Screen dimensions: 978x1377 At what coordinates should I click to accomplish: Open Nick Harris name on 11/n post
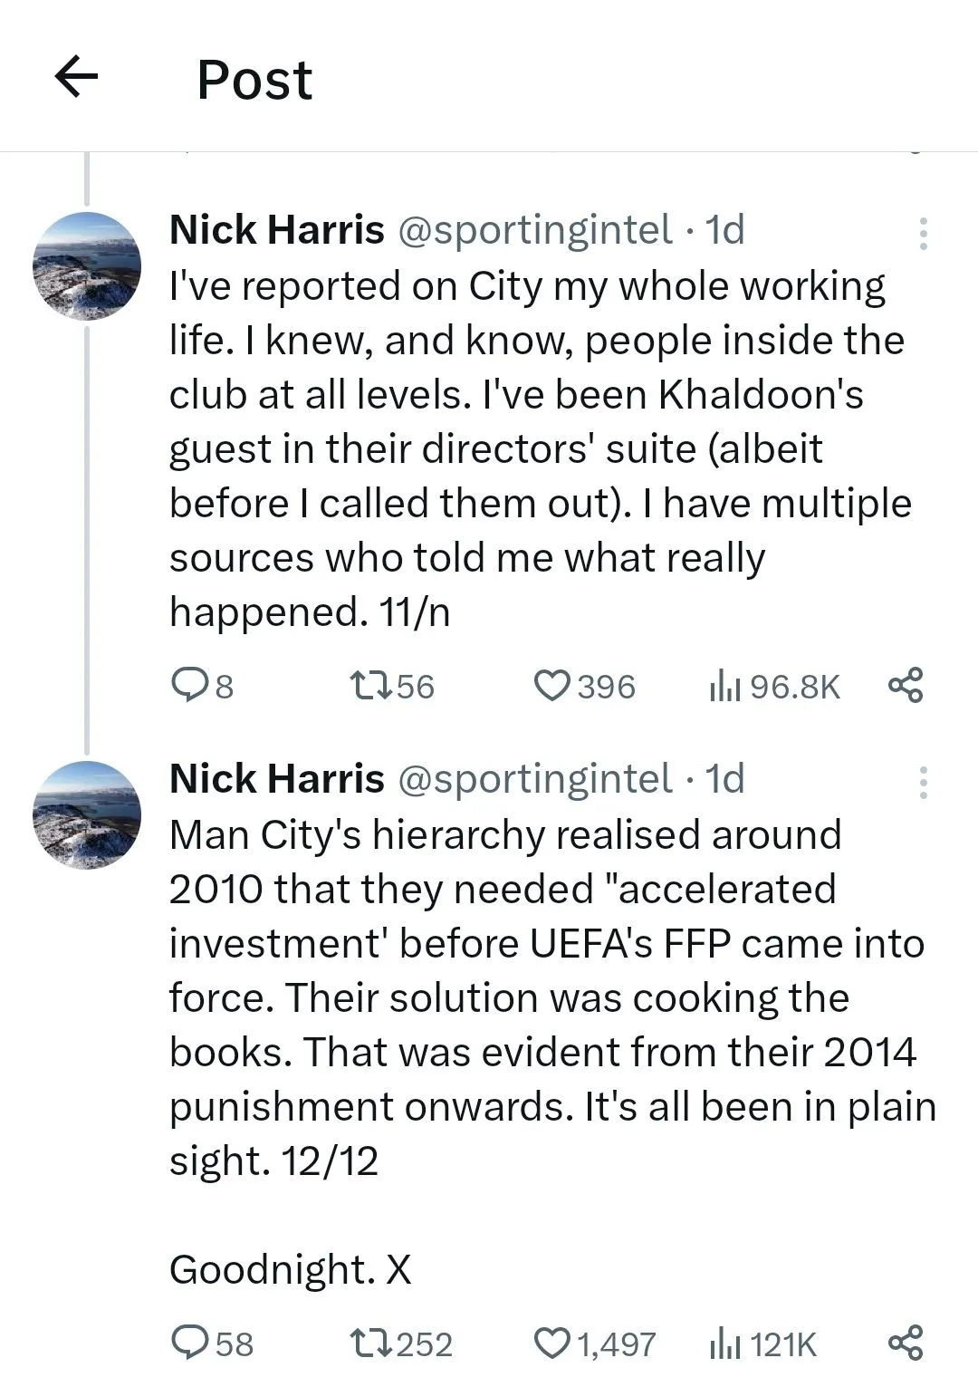(276, 230)
